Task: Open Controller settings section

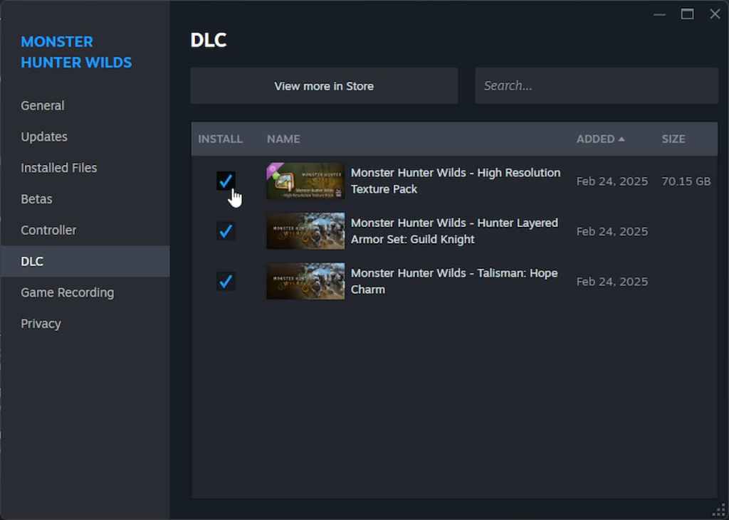Action: tap(48, 230)
